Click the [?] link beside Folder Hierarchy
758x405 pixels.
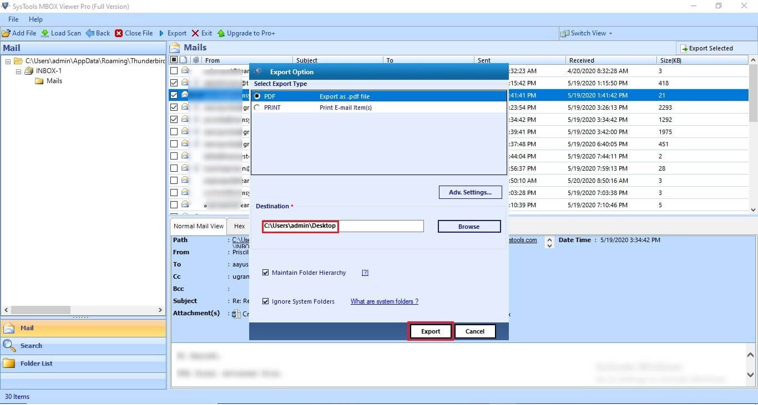pos(365,273)
